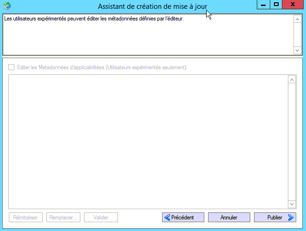Maximize the Assistant de création window
The height and width of the screenshot is (231, 306).
(276, 5)
